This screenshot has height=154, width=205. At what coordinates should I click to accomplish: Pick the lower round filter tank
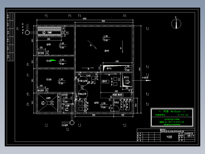click(x=83, y=94)
